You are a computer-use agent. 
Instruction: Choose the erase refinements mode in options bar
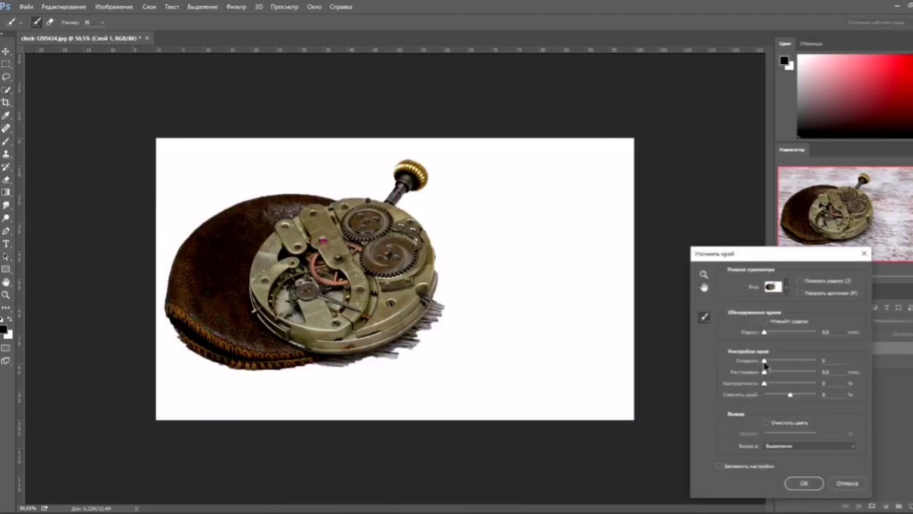pos(49,22)
